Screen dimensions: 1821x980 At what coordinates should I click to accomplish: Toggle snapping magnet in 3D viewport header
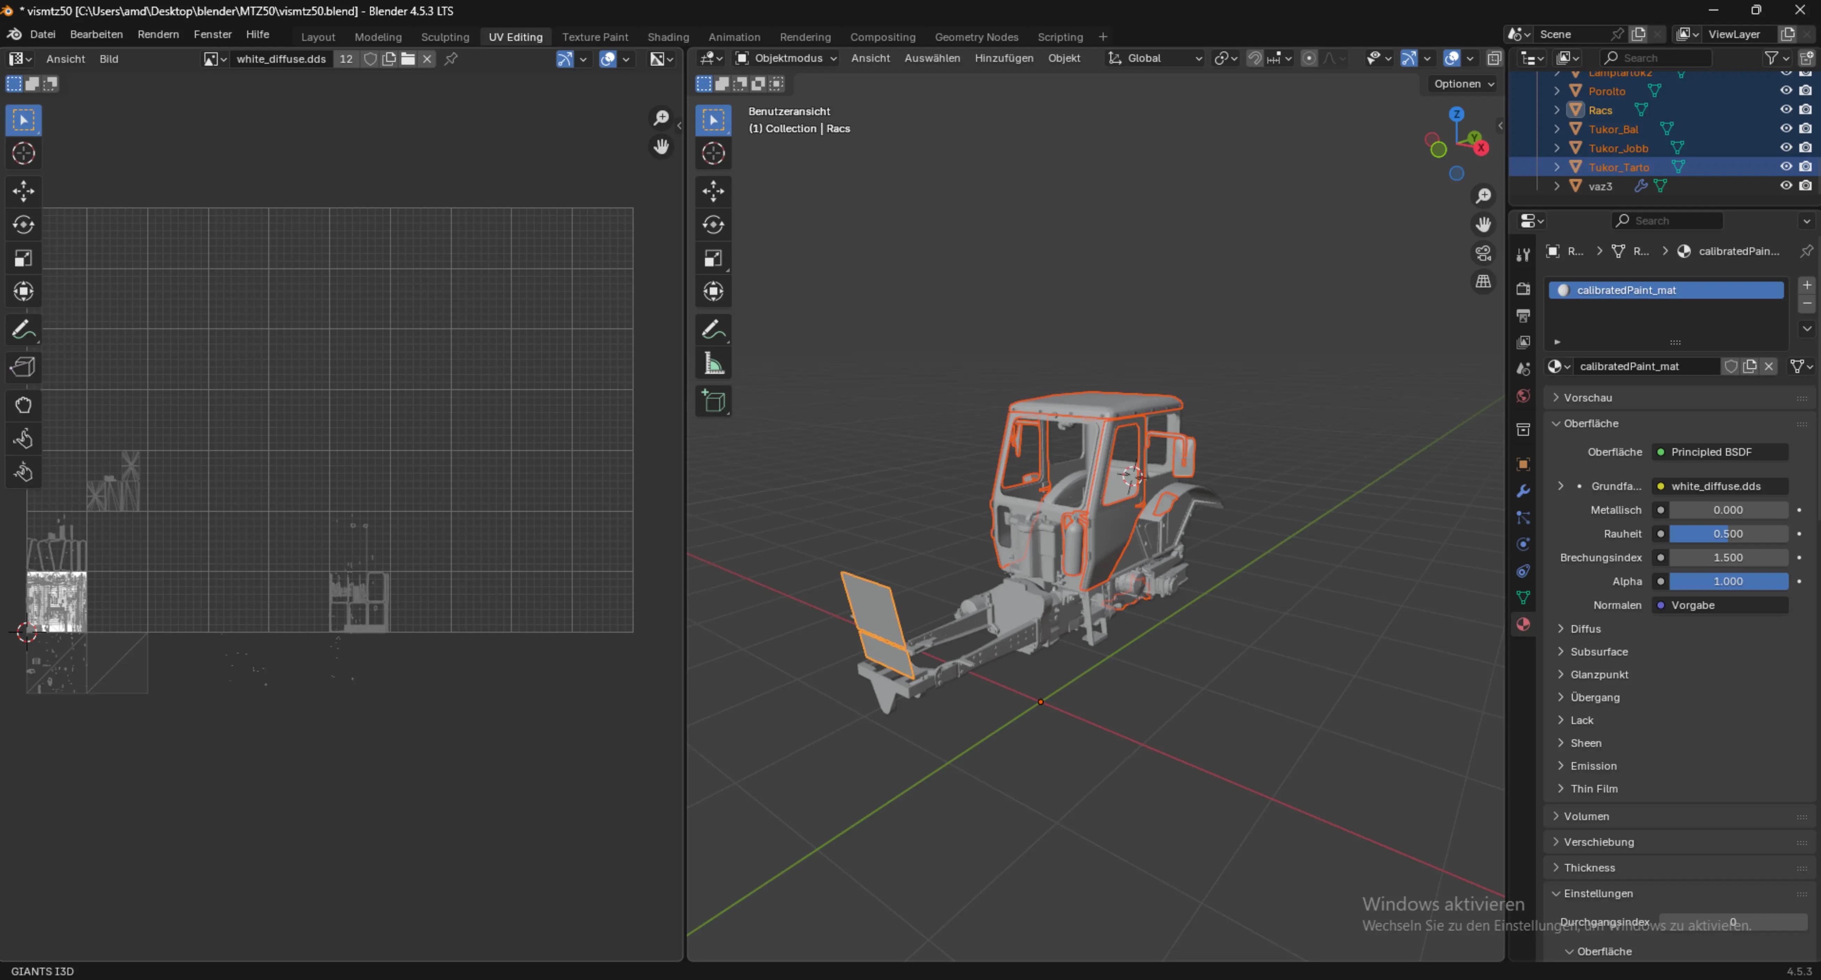point(1255,58)
